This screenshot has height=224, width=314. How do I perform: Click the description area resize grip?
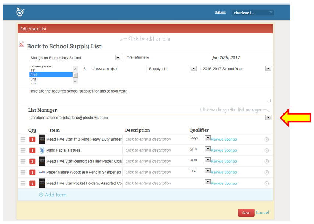269,101
